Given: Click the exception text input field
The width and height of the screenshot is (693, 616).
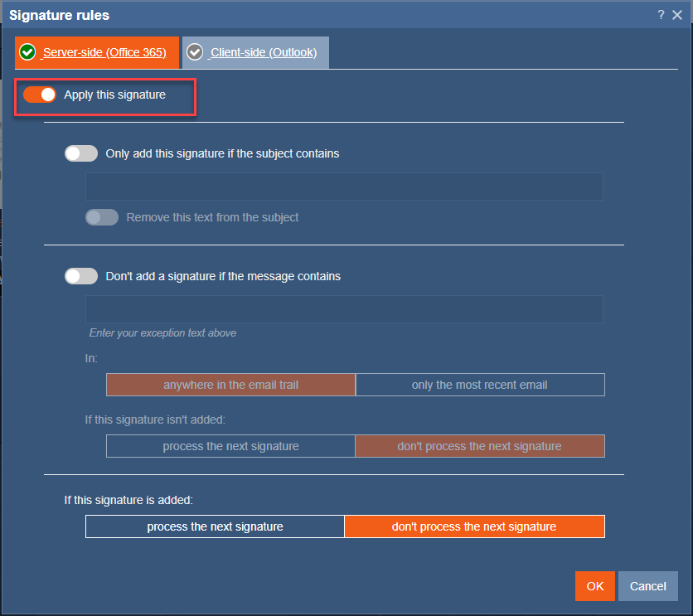Looking at the screenshot, I should pyautogui.click(x=343, y=309).
